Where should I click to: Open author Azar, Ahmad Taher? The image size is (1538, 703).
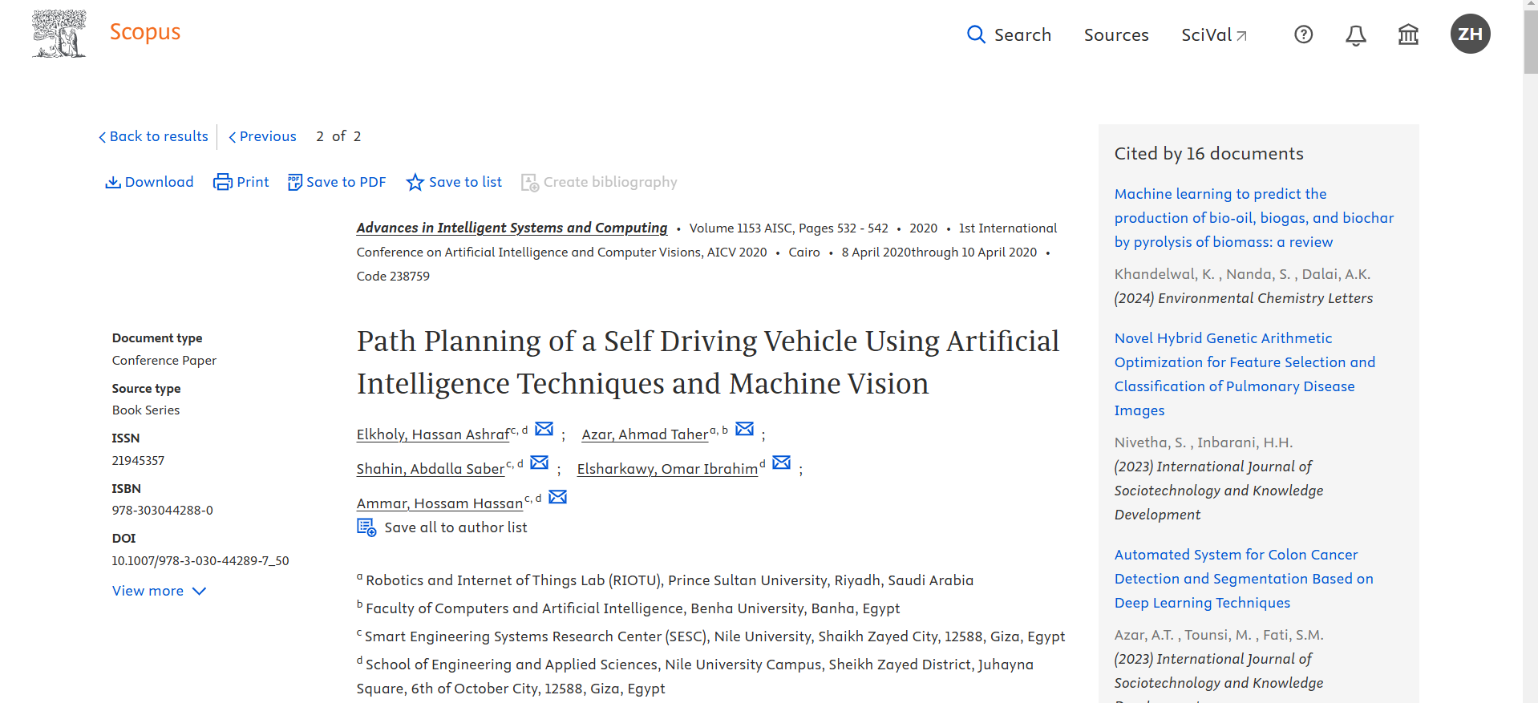(x=645, y=434)
